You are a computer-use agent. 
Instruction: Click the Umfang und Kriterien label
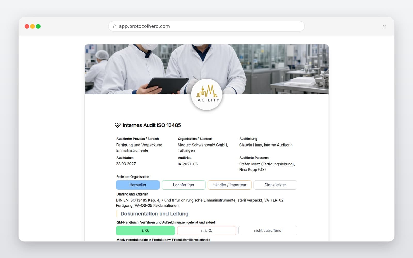(132, 194)
